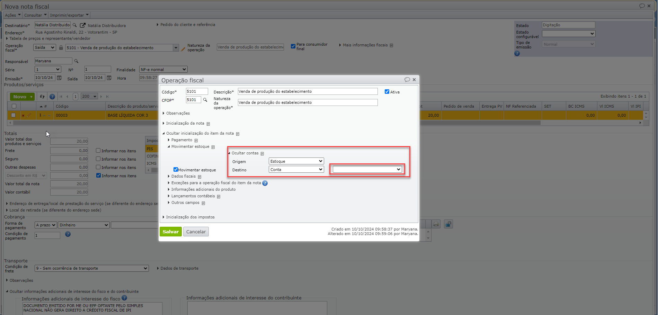Open the Estado configurável dropdown
This screenshot has height=315, width=658.
[x=569, y=34]
